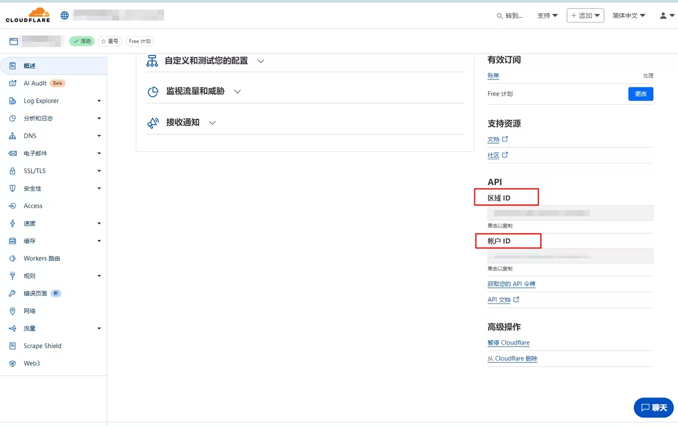The image size is (678, 426).
Task: Click the external link icon beside 文档
Action: [x=505, y=139]
